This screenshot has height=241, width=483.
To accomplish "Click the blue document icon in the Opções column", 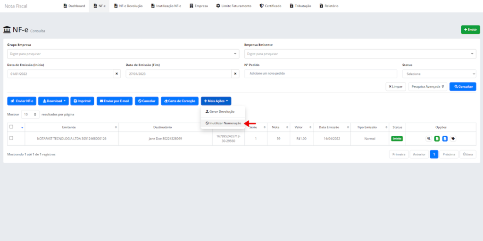I will point(445,139).
